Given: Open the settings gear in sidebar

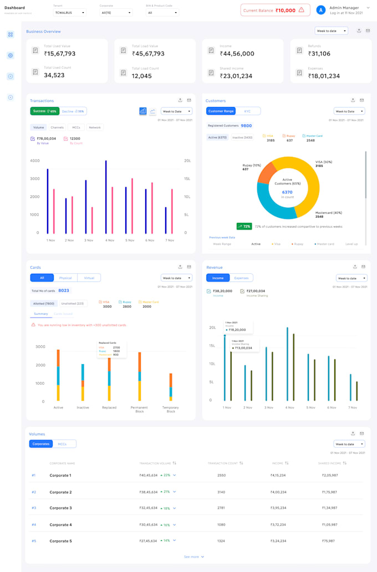Looking at the screenshot, I should pos(11,55).
